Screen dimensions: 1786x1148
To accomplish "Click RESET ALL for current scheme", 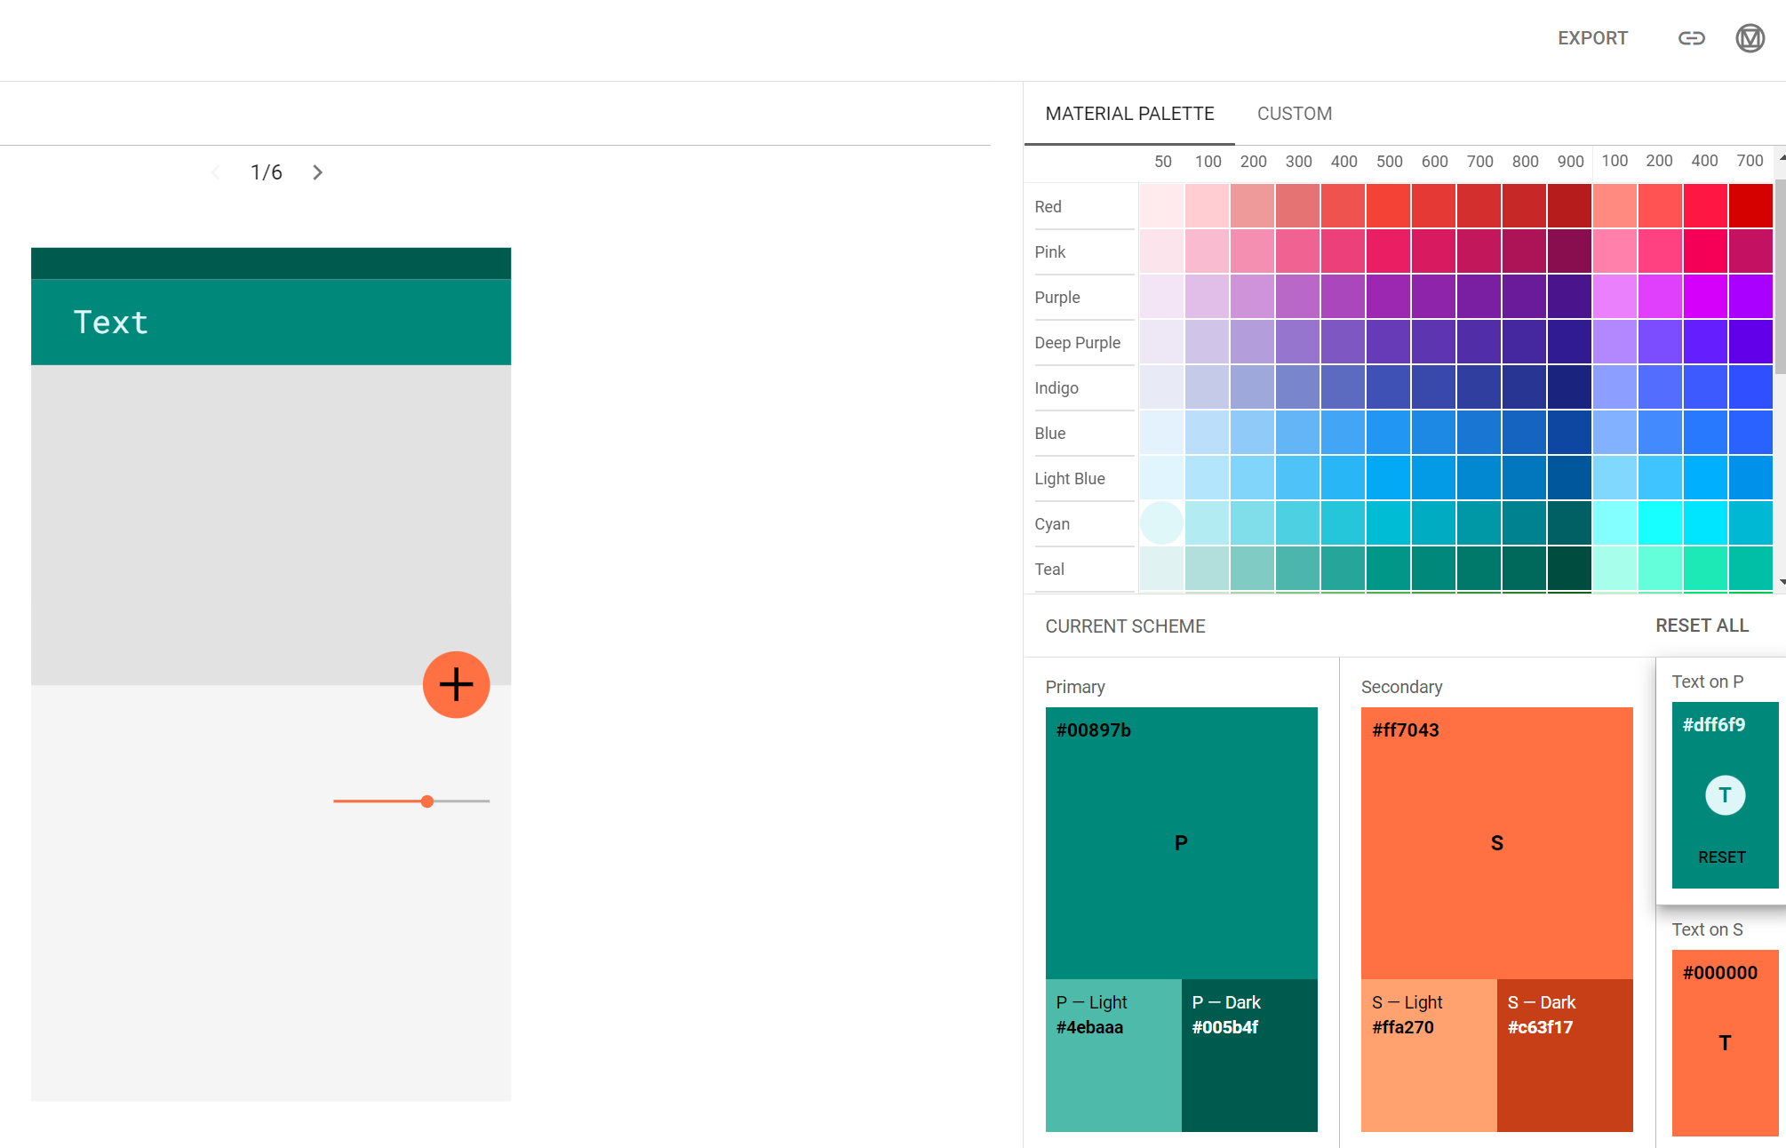I will [1702, 626].
